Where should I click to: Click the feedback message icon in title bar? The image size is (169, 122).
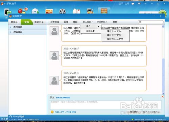(x=139, y=4)
